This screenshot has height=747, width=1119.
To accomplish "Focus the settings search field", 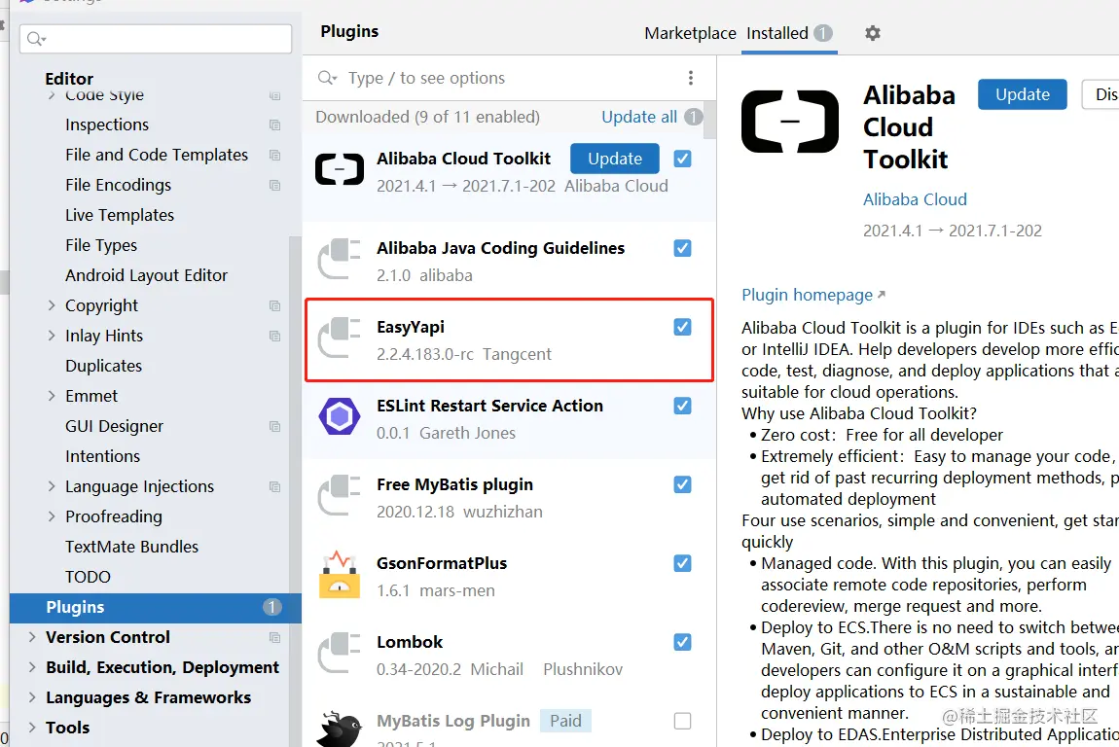I will pos(156,39).
